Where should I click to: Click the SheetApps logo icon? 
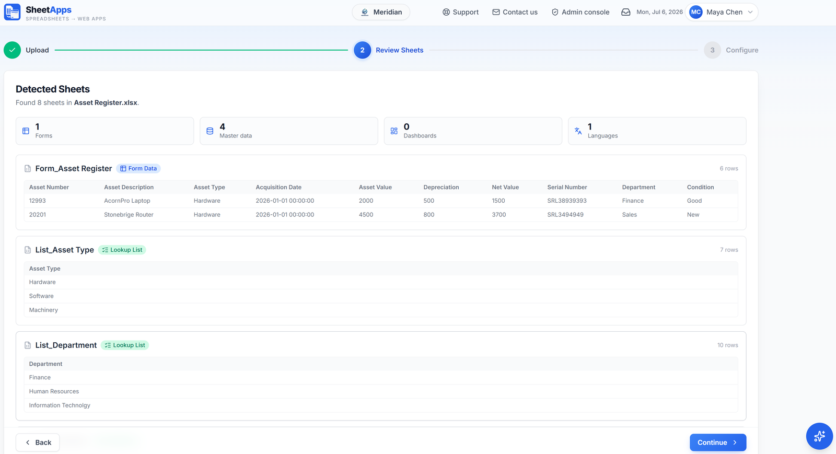[13, 12]
